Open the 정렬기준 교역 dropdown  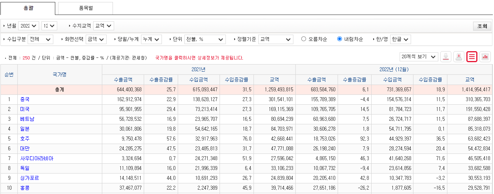coord(276,39)
